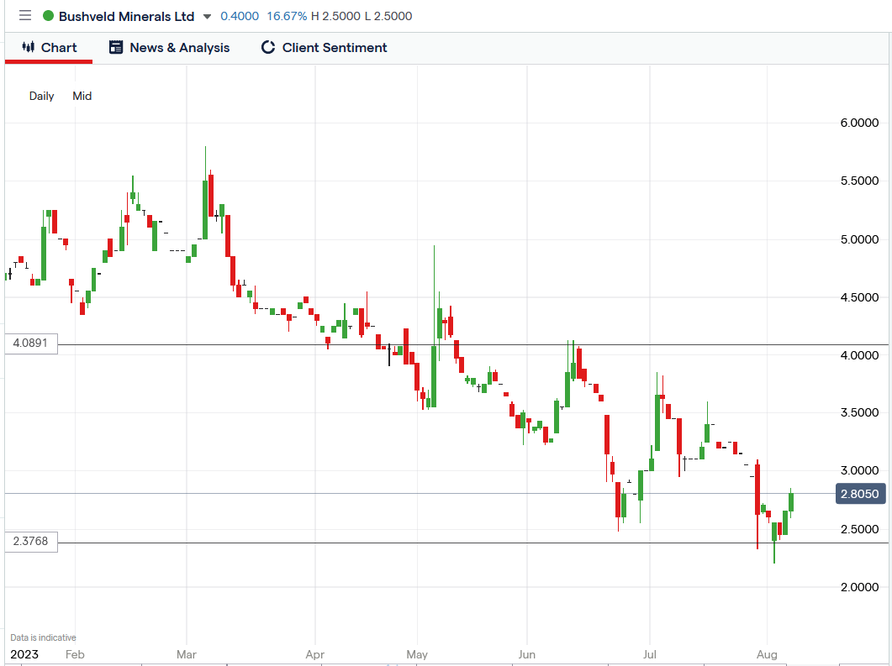The image size is (892, 666).
Task: Click the candlestick Chart tab icon
Action: click(x=28, y=47)
